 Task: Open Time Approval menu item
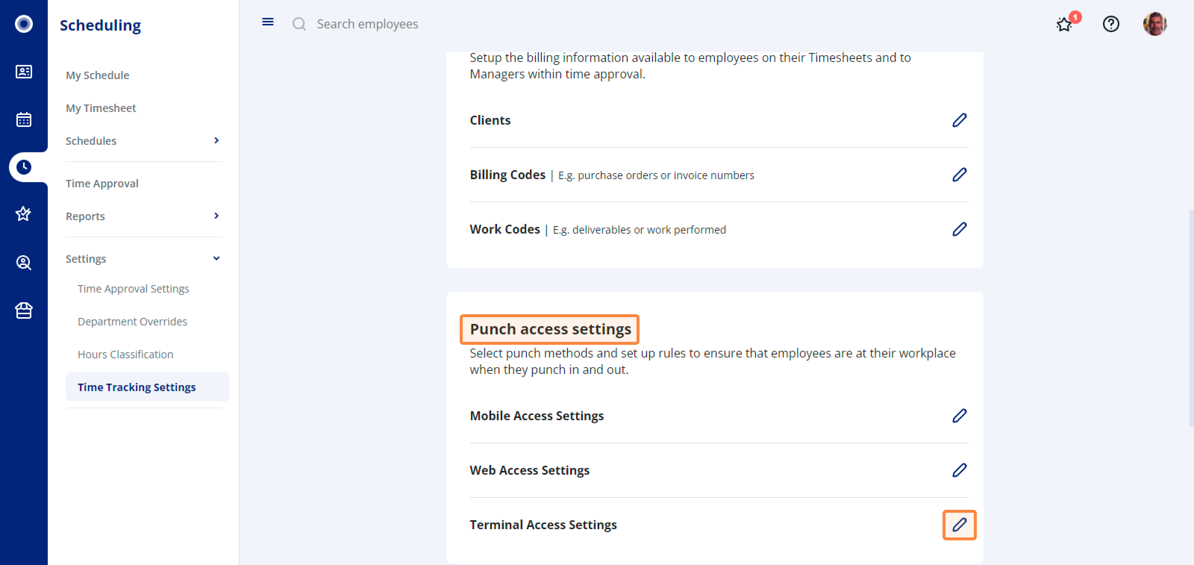coord(102,184)
